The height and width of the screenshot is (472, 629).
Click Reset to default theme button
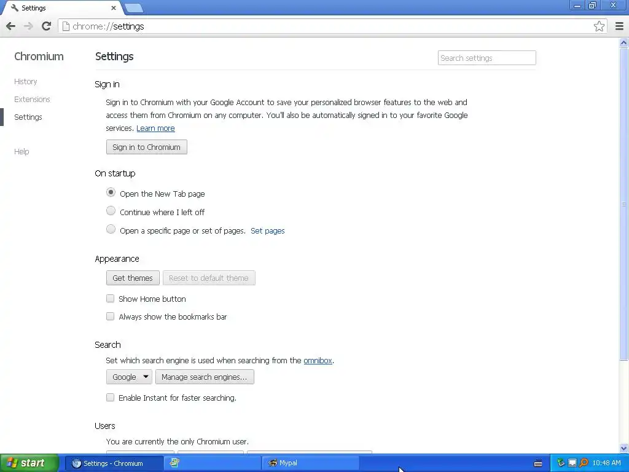209,278
